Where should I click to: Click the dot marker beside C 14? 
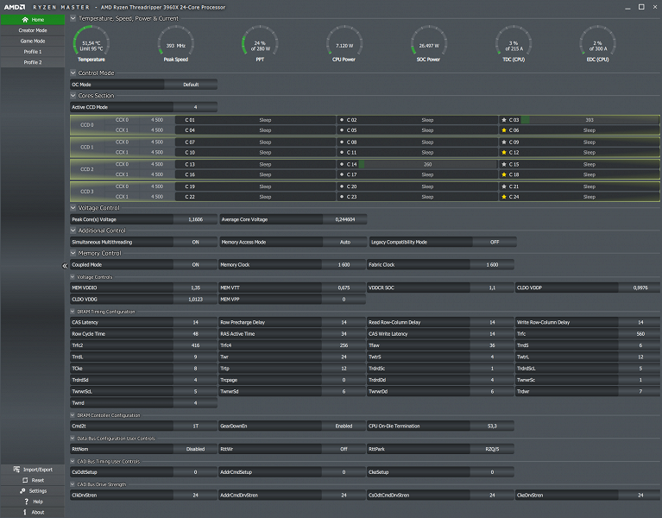click(x=342, y=164)
